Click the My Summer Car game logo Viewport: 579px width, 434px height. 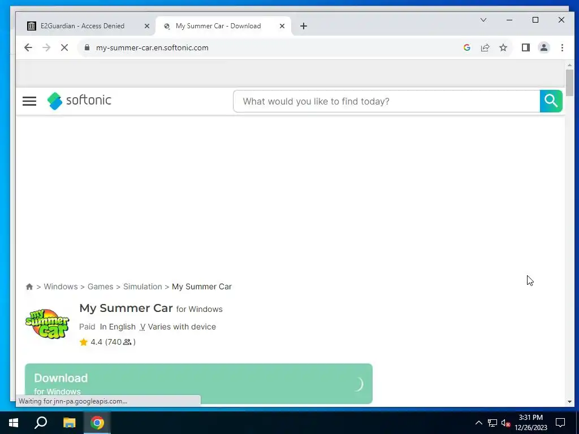point(47,324)
